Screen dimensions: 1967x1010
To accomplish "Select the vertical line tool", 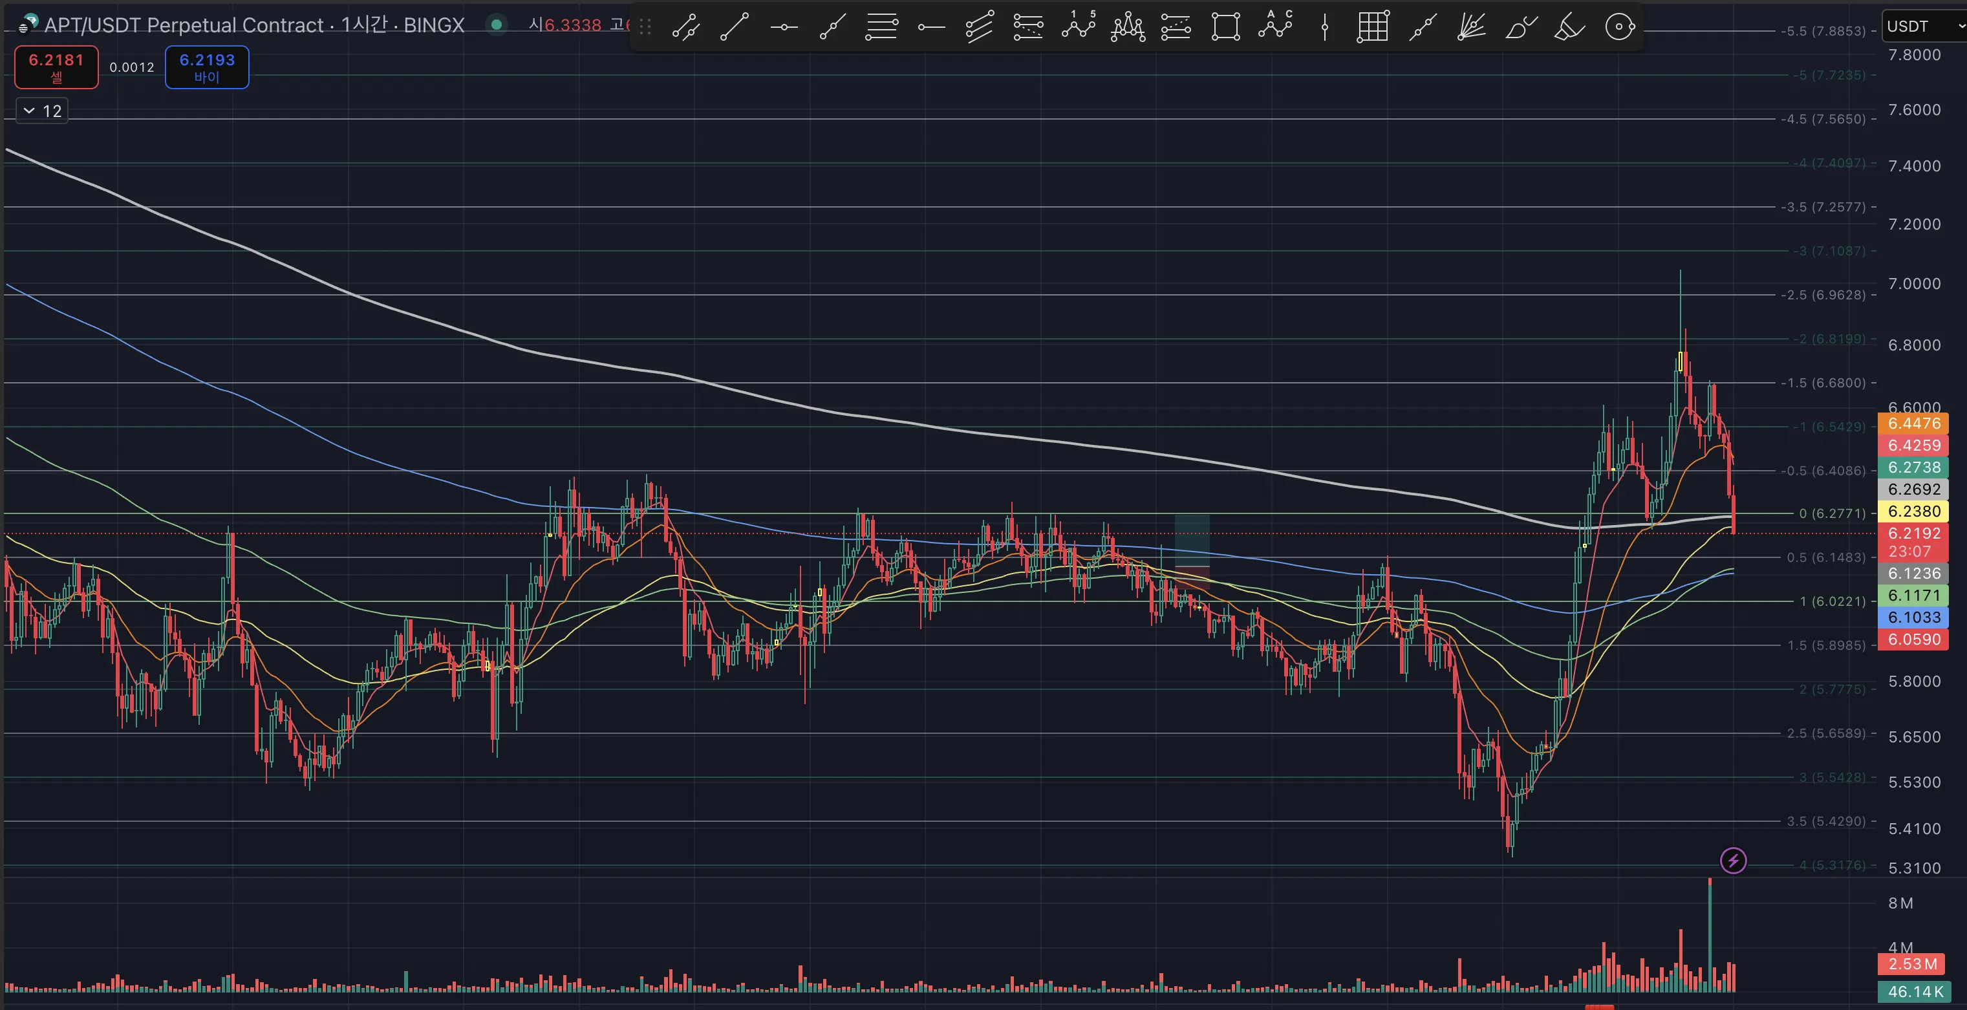I will (x=1324, y=28).
